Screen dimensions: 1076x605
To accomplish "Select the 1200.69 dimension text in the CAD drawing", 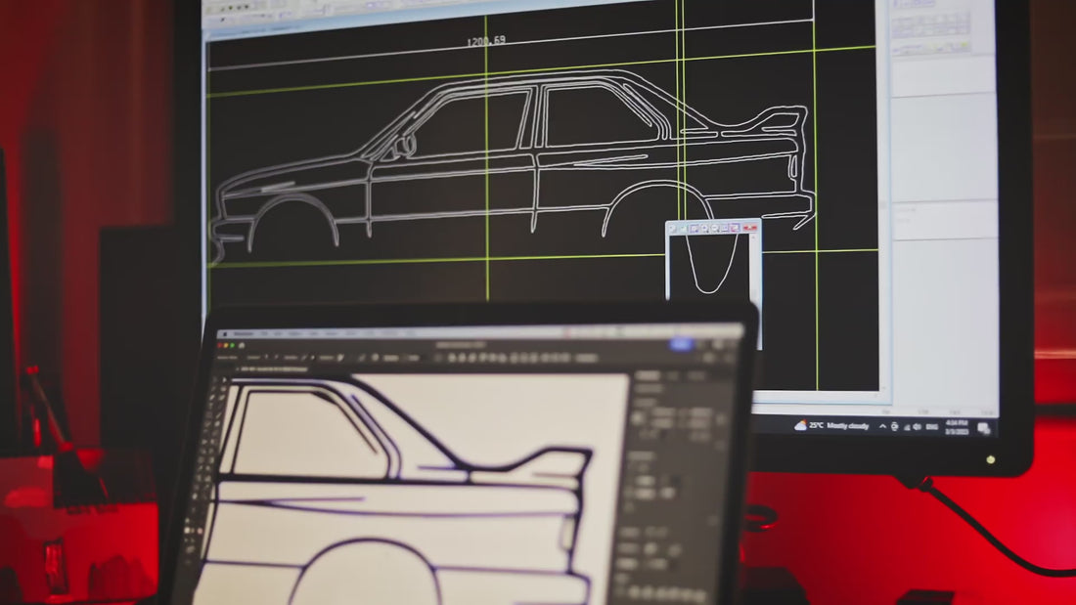I will (x=485, y=41).
